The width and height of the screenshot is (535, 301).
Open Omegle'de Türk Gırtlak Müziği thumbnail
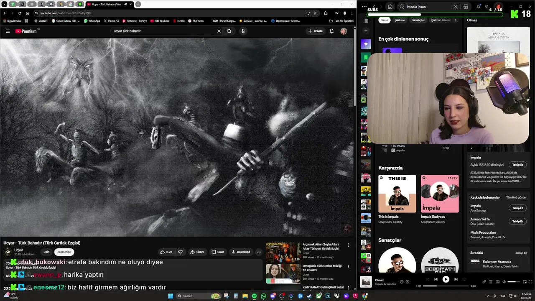283,273
